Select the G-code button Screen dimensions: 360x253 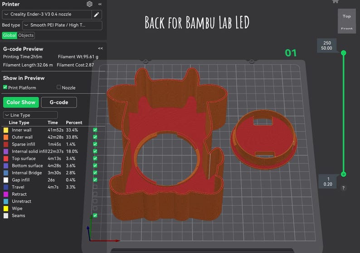59,102
